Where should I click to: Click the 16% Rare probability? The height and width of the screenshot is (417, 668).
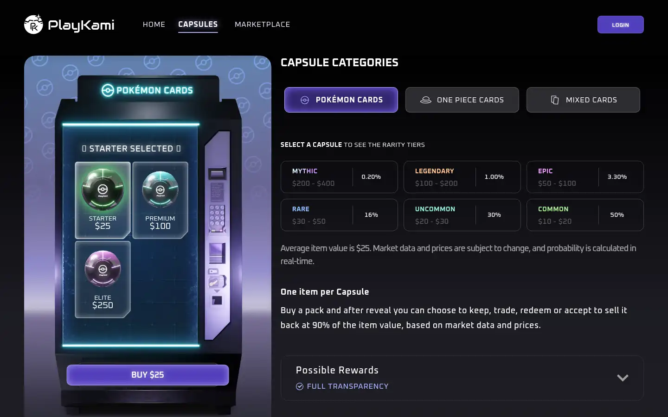[x=371, y=215]
